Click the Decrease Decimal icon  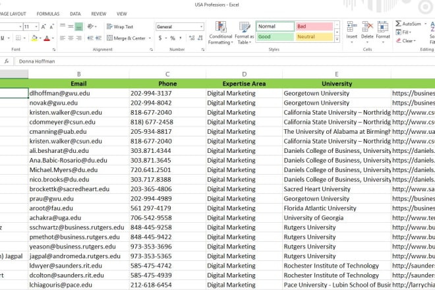[x=200, y=38]
